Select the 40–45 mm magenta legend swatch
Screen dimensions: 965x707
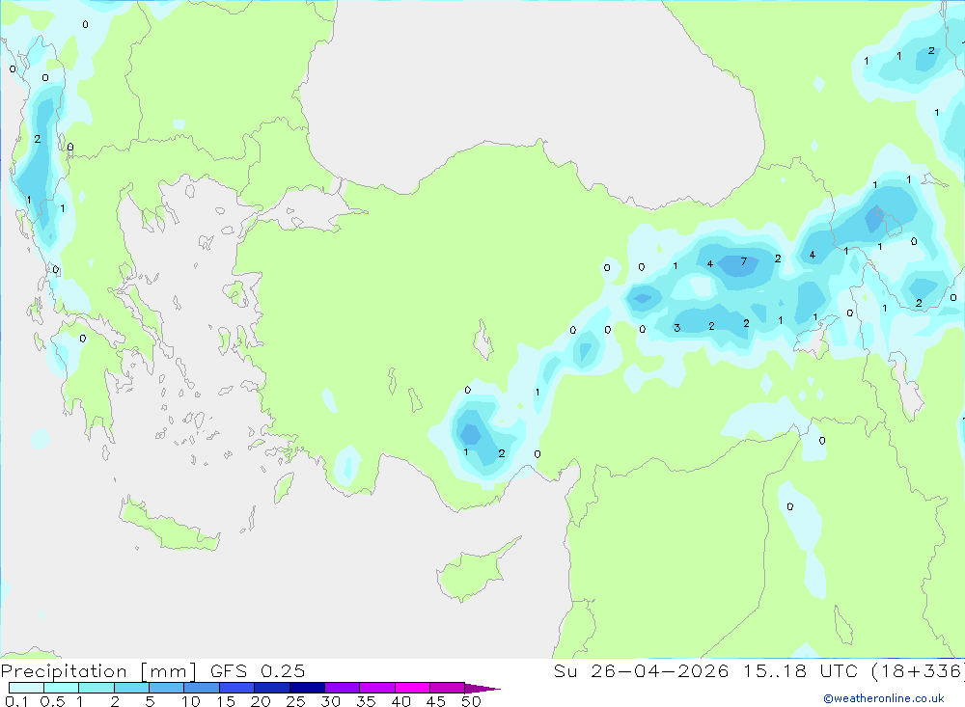pos(412,688)
